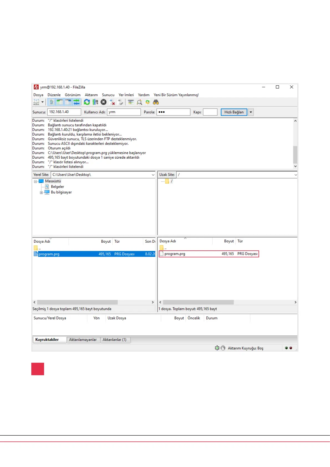Open the quickconnect history dropdown arrow

[x=251, y=112]
